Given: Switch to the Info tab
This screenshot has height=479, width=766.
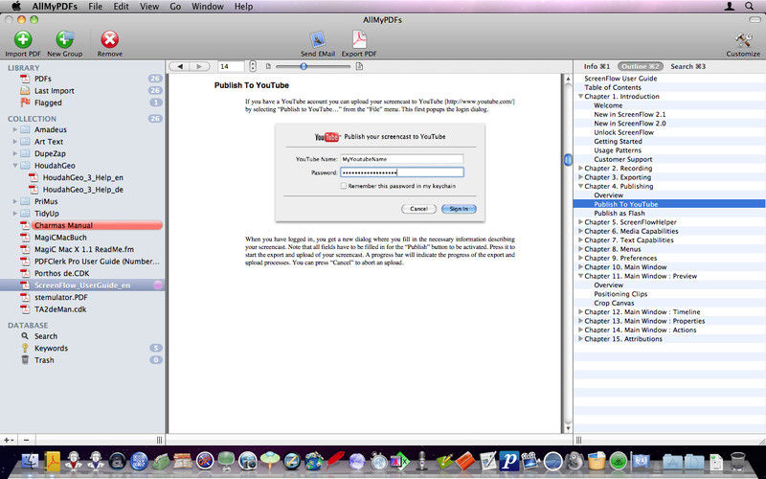Looking at the screenshot, I should pyautogui.click(x=597, y=66).
